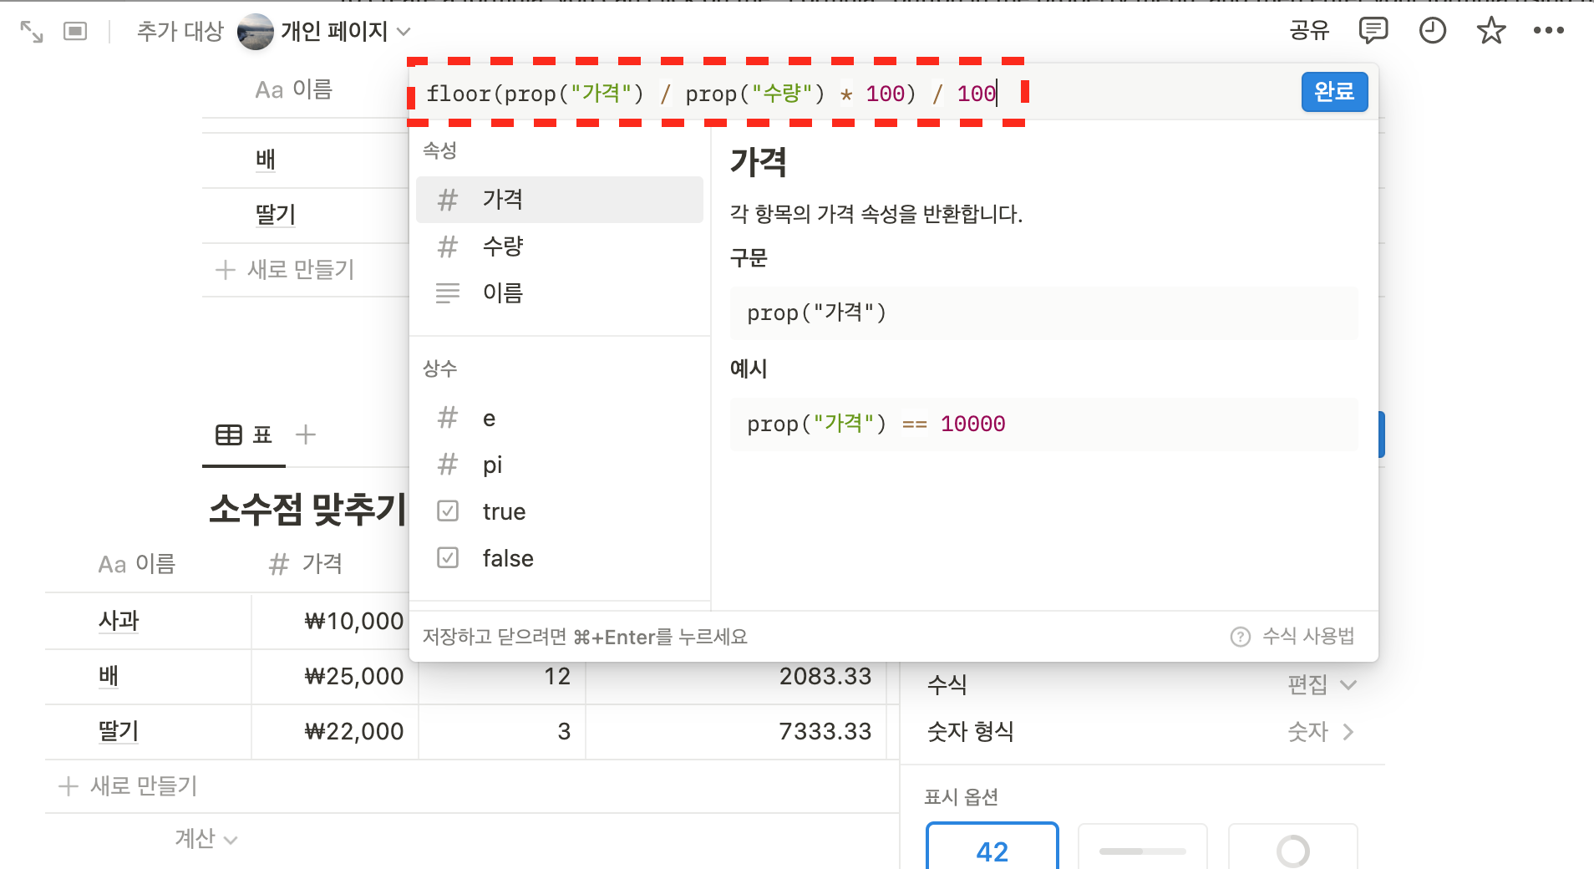The image size is (1594, 869).
Task: Save the formula with the 완료 button
Action: pos(1334,92)
